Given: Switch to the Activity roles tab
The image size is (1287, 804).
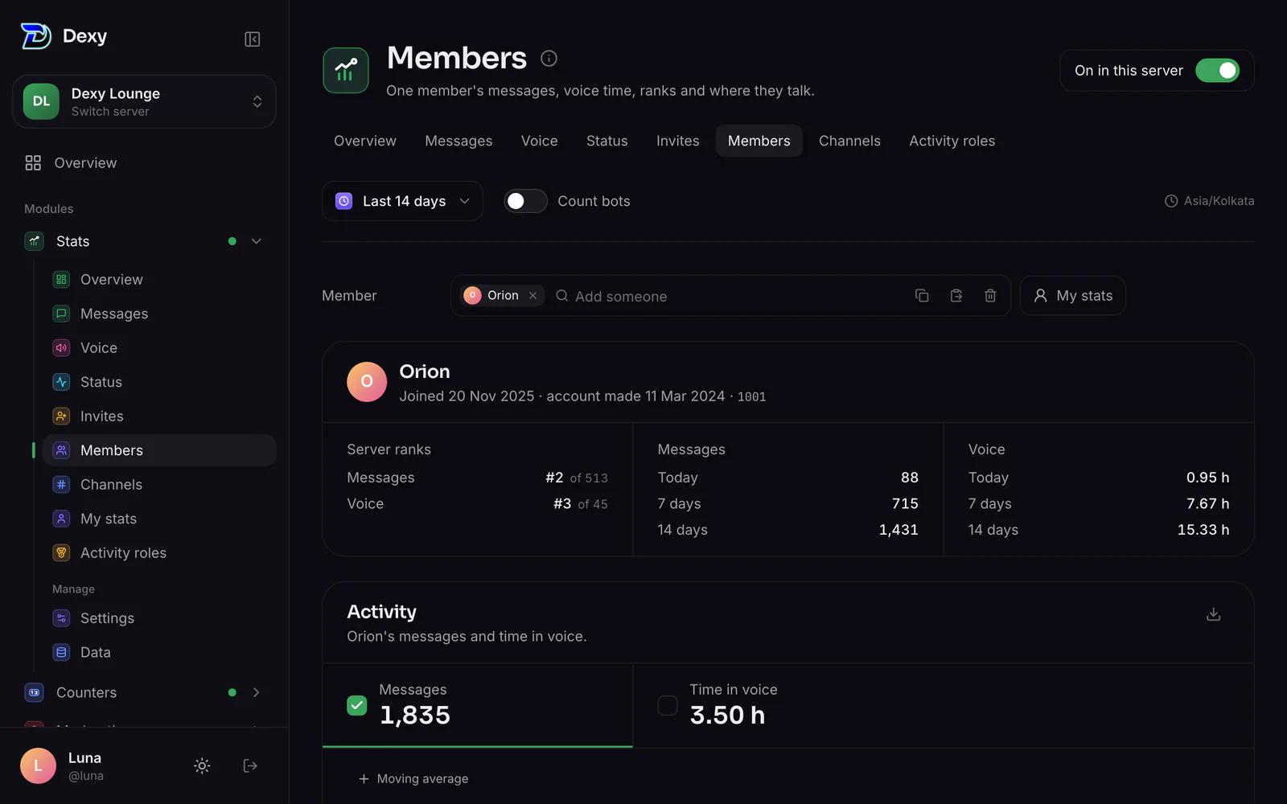Looking at the screenshot, I should (952, 141).
